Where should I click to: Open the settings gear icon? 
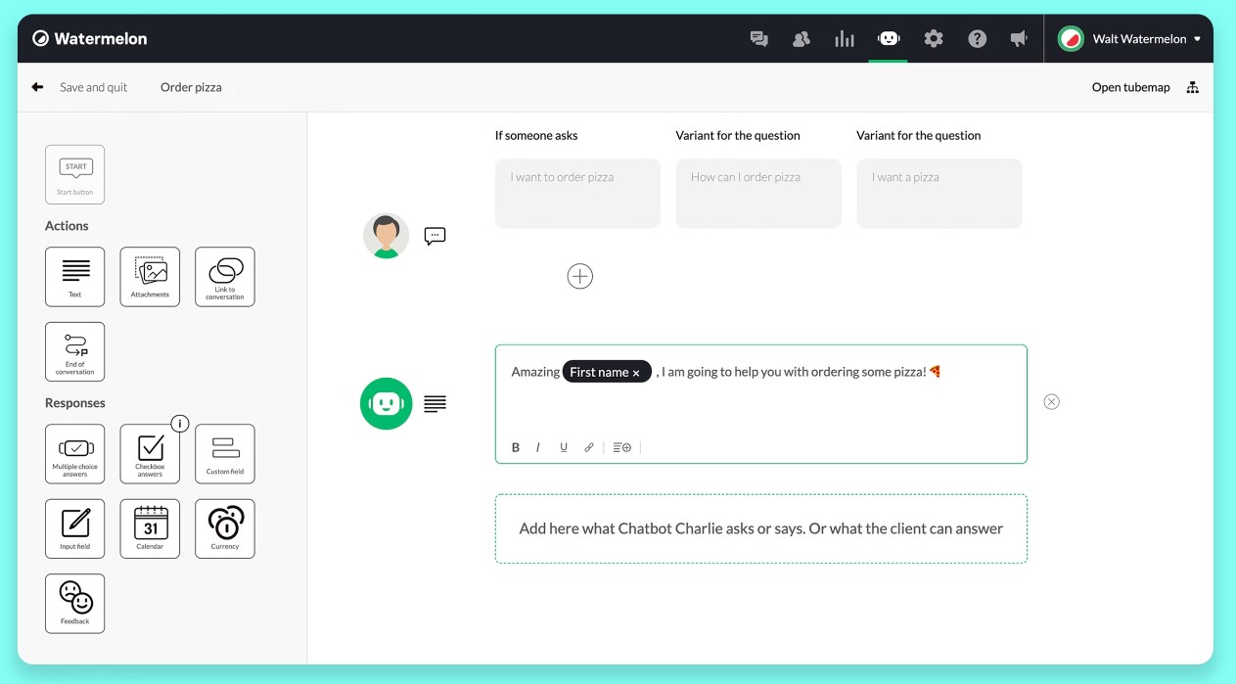click(934, 39)
